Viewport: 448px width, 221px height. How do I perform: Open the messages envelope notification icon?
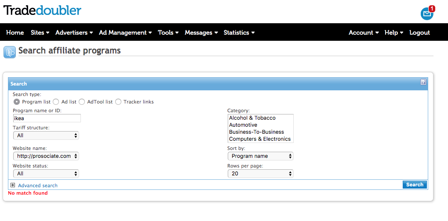click(x=426, y=14)
